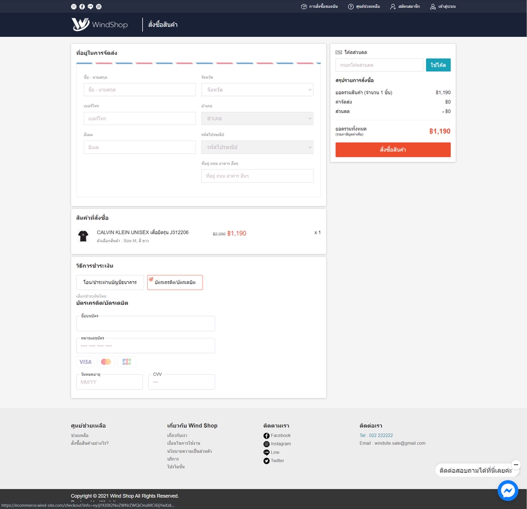Click the CALVIN KLEIN UNISEX product name
Viewport: 527px width, 509px height.
(143, 233)
